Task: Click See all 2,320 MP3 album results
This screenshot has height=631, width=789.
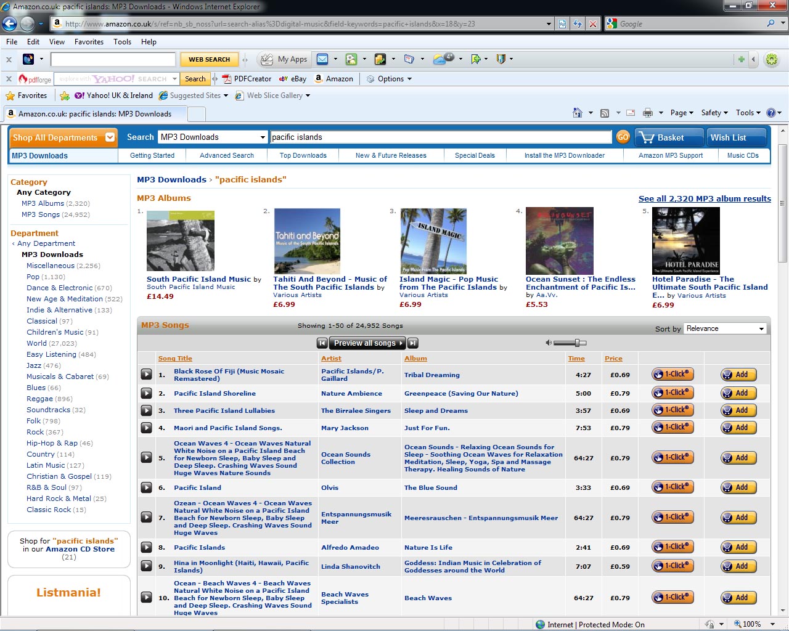Action: pyautogui.click(x=705, y=198)
